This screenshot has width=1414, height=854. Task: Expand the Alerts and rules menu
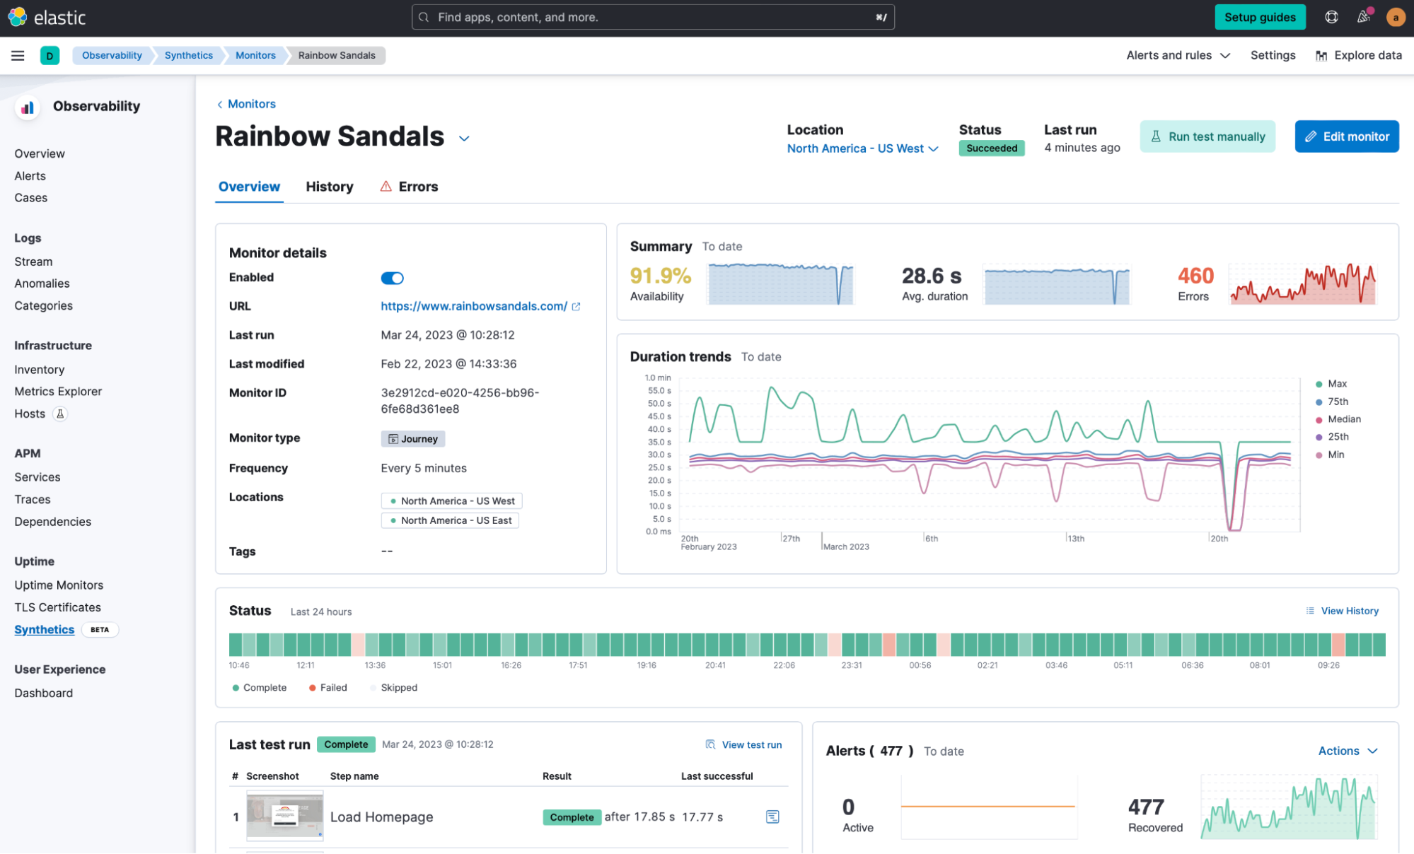click(1178, 55)
